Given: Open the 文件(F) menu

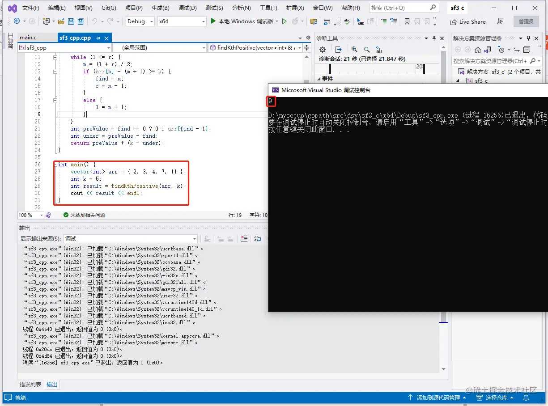Looking at the screenshot, I should pyautogui.click(x=31, y=8).
